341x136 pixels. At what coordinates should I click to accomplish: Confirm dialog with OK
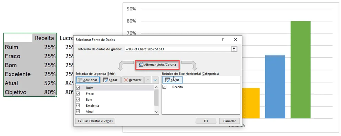[206, 121]
